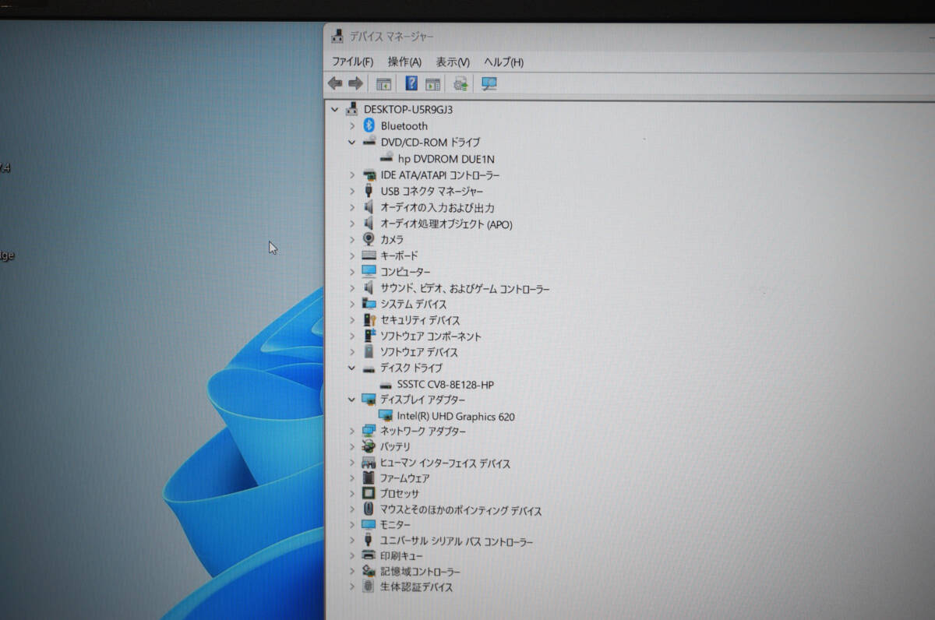Click the コンピューター monitor icon
Viewport: 935px width, 620px height.
[369, 271]
